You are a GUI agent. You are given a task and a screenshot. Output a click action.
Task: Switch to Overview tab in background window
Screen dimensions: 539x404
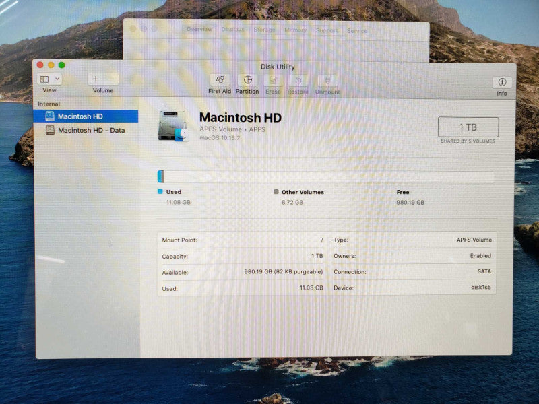199,29
